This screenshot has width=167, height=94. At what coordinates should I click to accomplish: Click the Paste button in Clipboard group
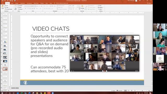[x=3, y=7]
